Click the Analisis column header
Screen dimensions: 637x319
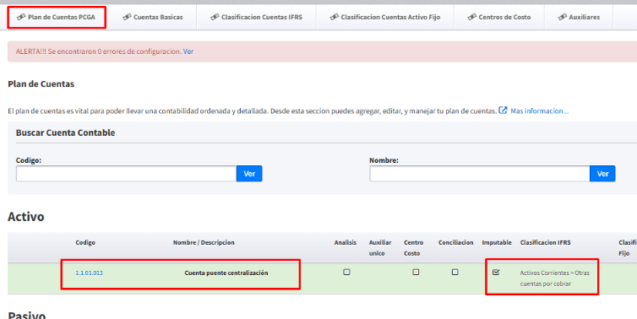[x=346, y=243]
